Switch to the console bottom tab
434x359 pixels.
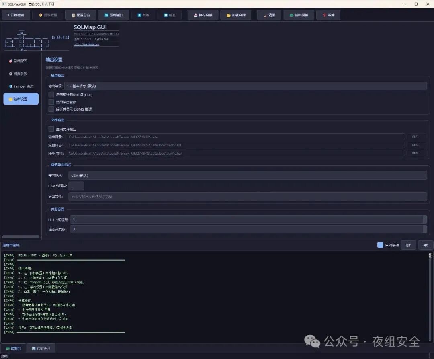tap(13, 348)
